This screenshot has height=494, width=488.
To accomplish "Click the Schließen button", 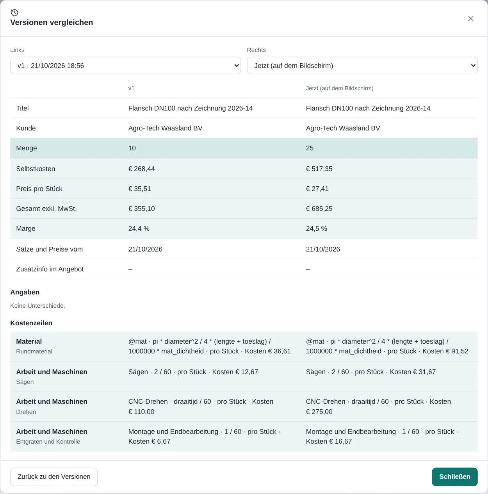I will 454,477.
